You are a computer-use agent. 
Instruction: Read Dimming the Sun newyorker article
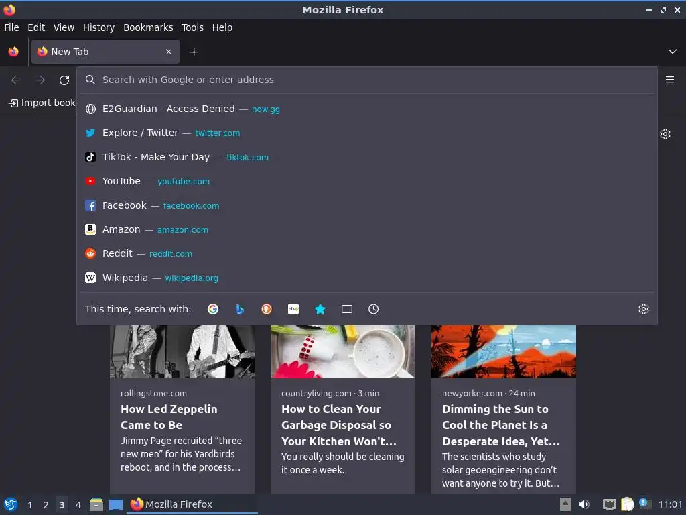(501, 424)
